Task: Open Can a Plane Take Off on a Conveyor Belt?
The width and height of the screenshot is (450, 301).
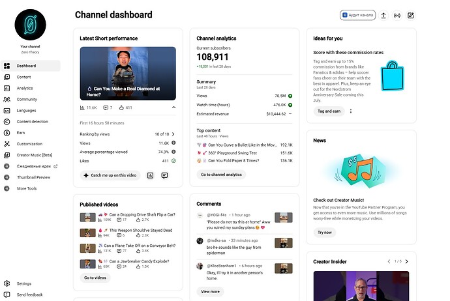Action: [140, 246]
